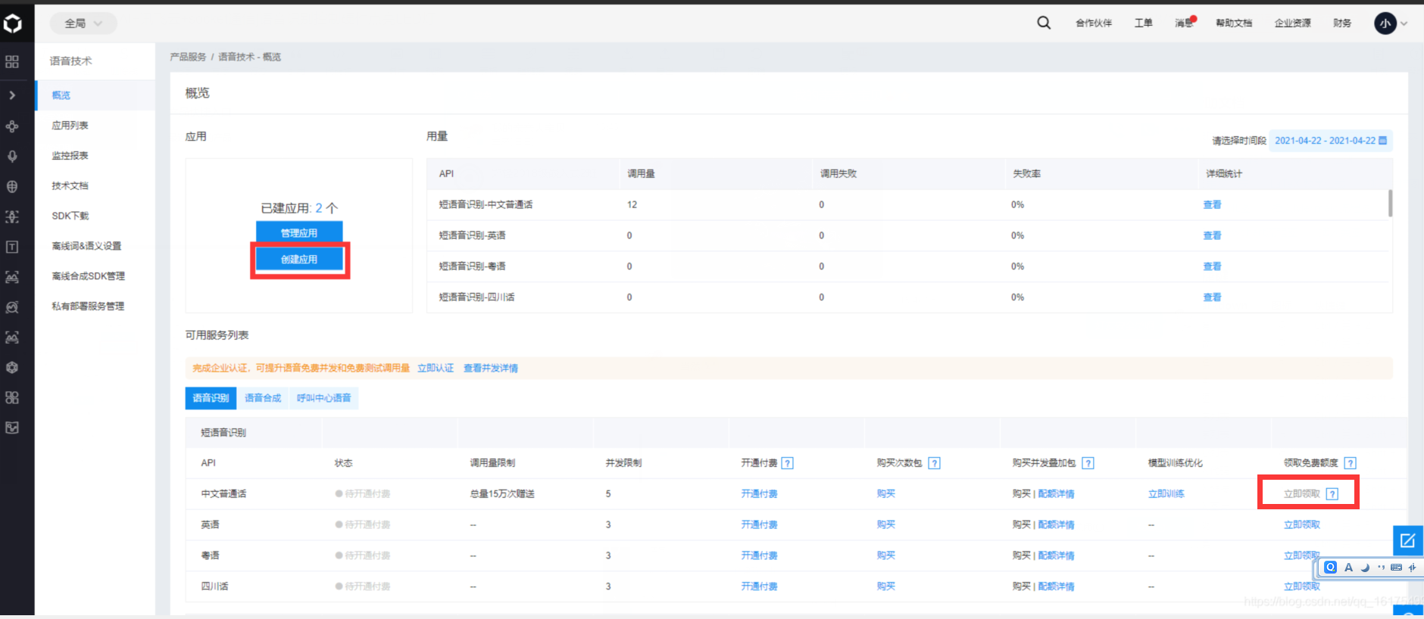Click 产品服务 in the breadcrumb
1424x619 pixels.
coord(188,58)
